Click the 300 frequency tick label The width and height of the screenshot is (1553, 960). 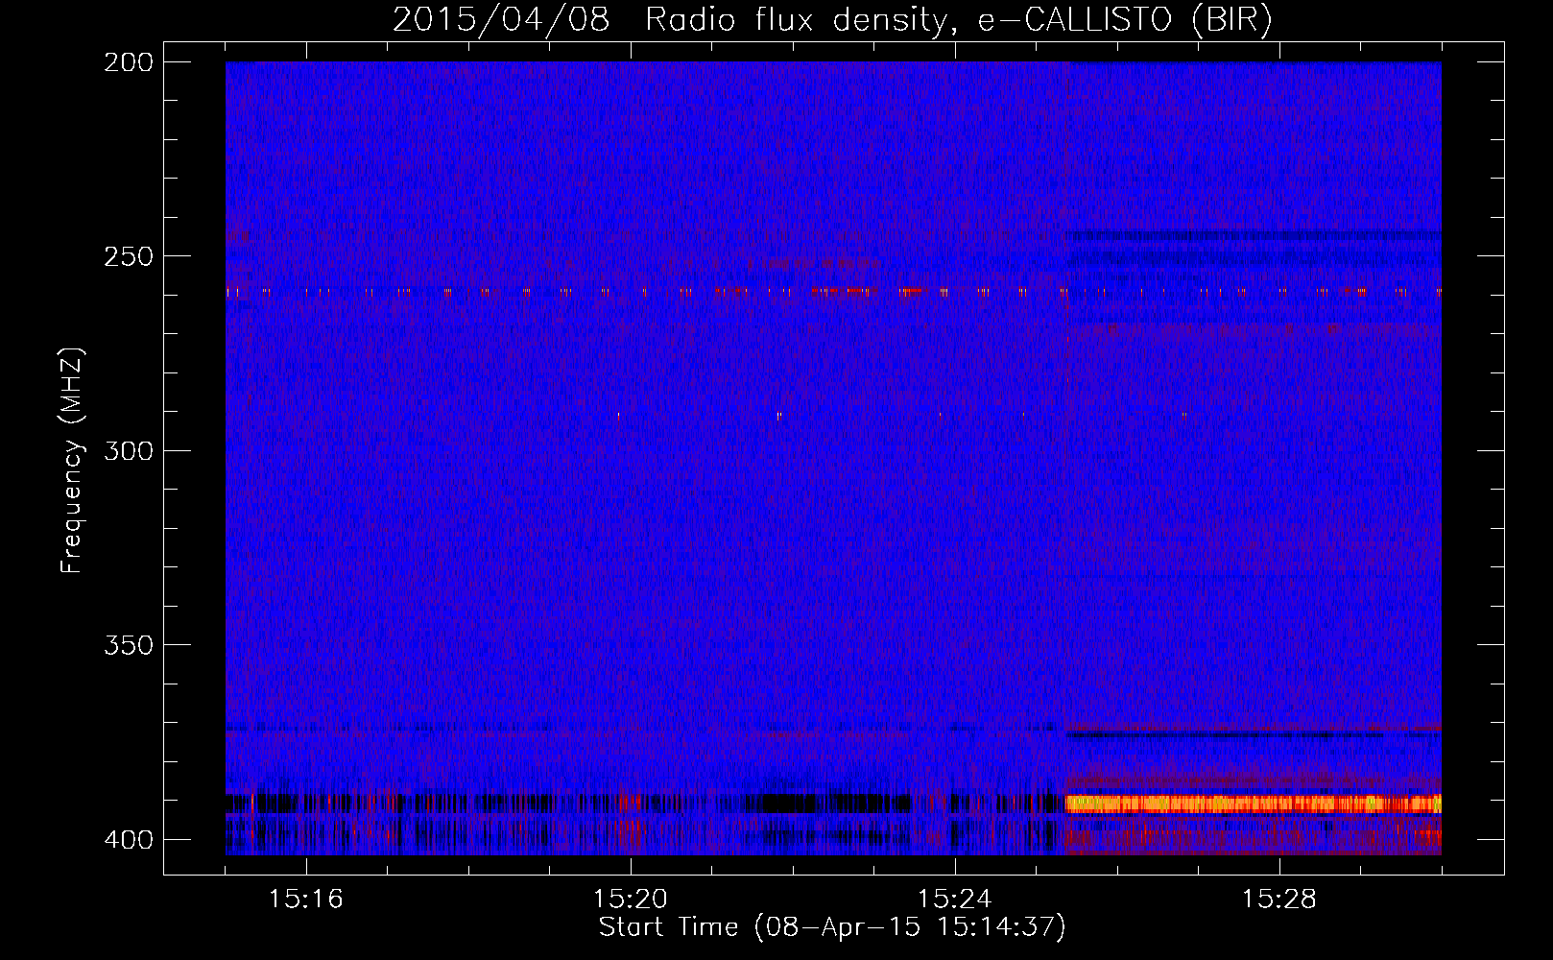click(x=129, y=450)
